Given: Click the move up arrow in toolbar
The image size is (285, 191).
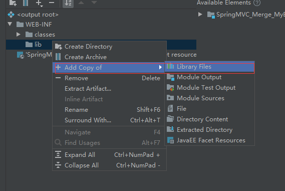Looking at the screenshot, I should 81,3.
